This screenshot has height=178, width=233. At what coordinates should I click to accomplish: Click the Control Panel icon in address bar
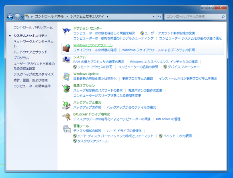[27, 16]
